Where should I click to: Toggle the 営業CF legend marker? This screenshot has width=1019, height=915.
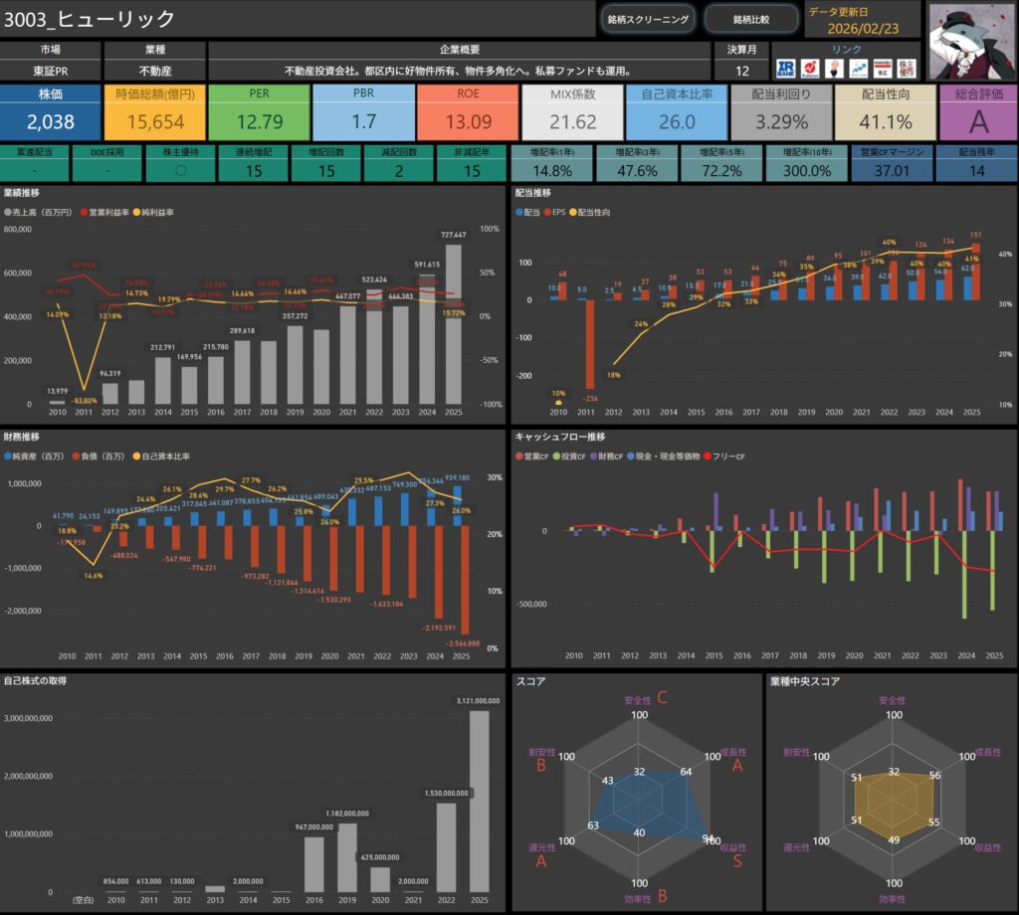pyautogui.click(x=519, y=456)
